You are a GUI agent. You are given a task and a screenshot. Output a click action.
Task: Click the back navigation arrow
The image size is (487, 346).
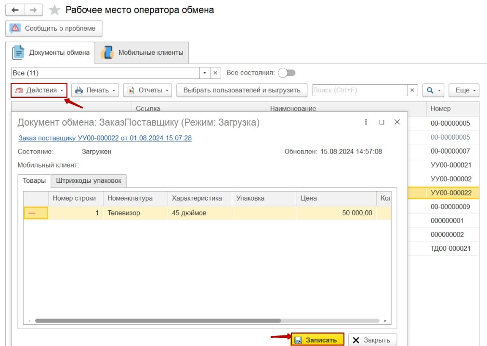pyautogui.click(x=14, y=10)
